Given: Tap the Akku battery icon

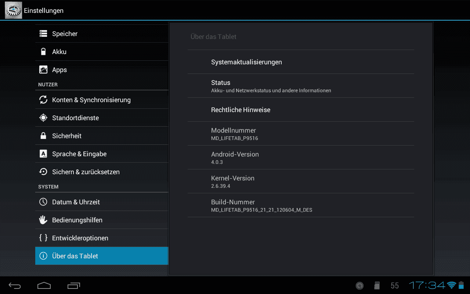Looking at the screenshot, I should coord(43,52).
